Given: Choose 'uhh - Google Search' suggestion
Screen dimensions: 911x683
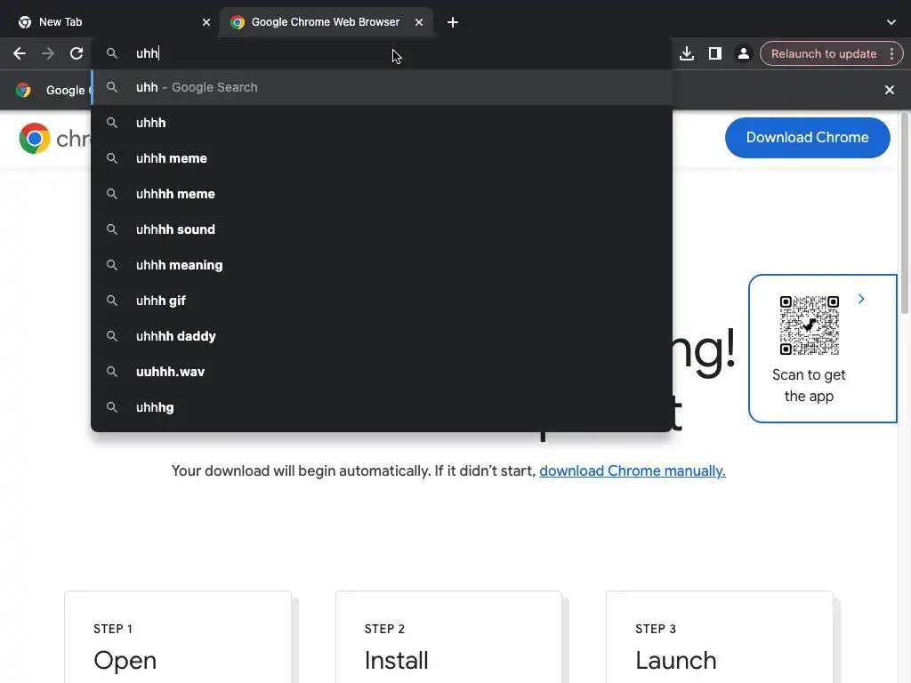Looking at the screenshot, I should (382, 87).
